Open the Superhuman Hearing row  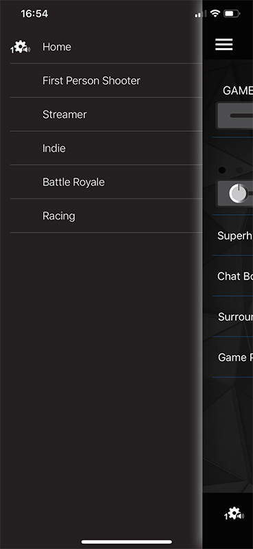pos(232,235)
